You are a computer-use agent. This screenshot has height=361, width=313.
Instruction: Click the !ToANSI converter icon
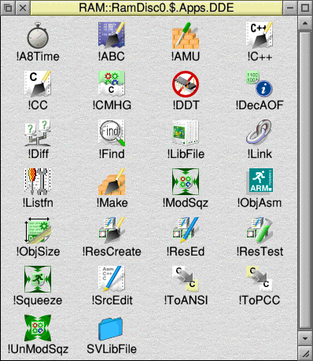[186, 279]
